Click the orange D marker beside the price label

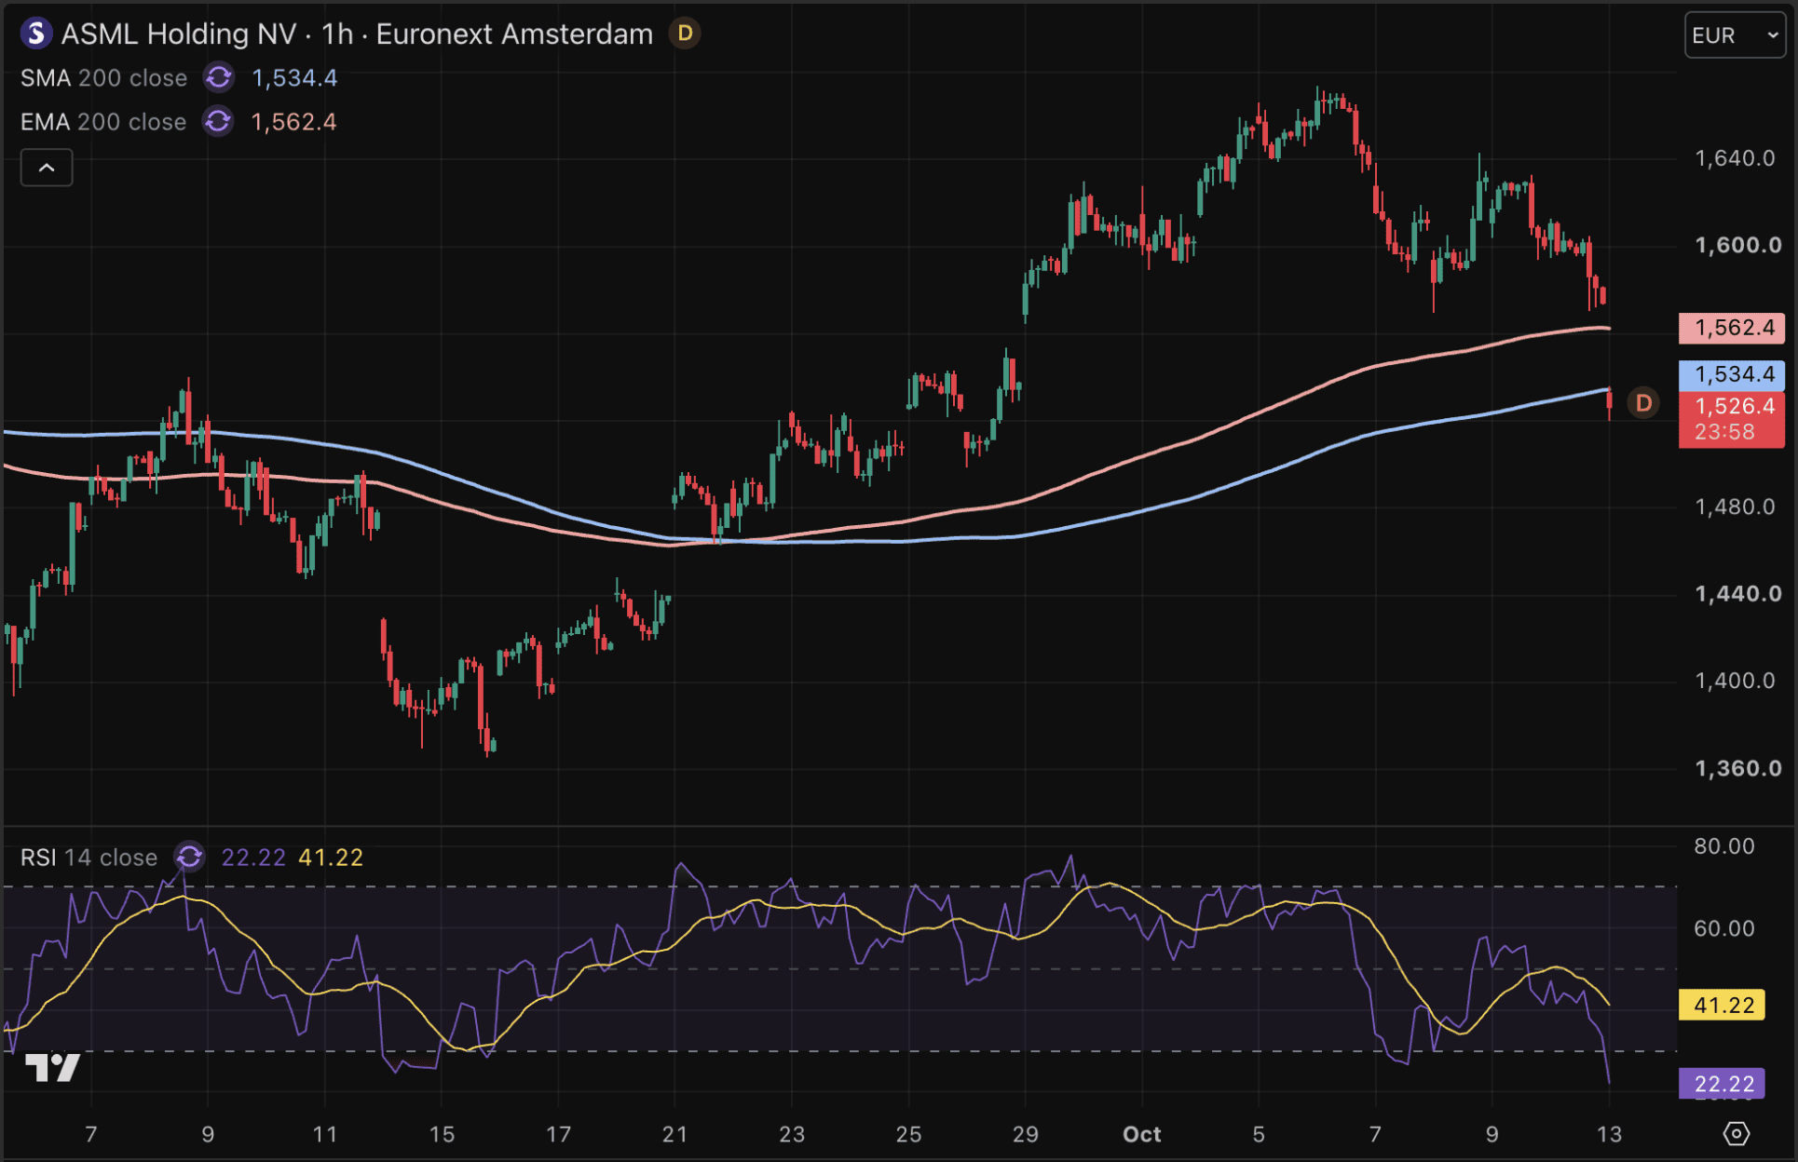click(x=1644, y=404)
